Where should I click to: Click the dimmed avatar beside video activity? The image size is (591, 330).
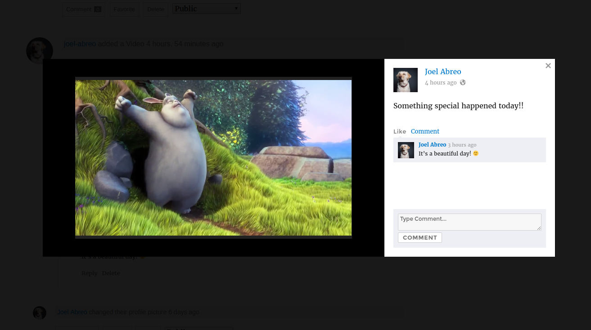pyautogui.click(x=39, y=50)
